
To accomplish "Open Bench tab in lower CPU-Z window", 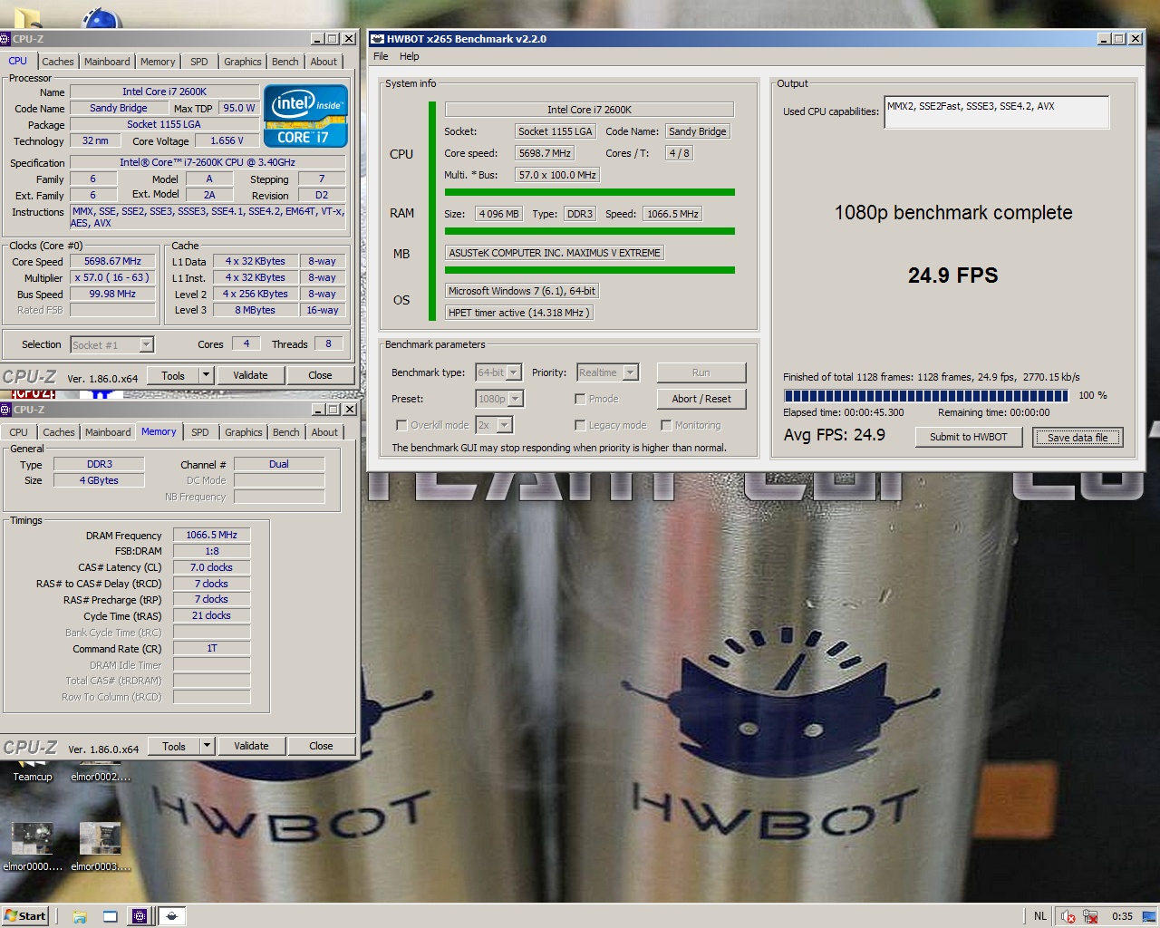I will 286,432.
